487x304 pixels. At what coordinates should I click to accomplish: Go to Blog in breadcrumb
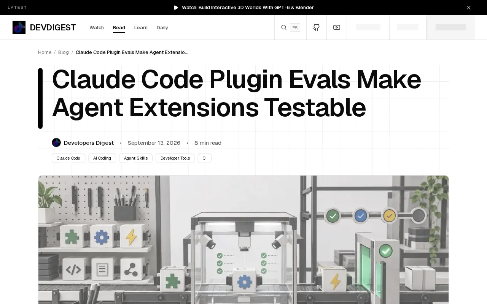(x=64, y=52)
